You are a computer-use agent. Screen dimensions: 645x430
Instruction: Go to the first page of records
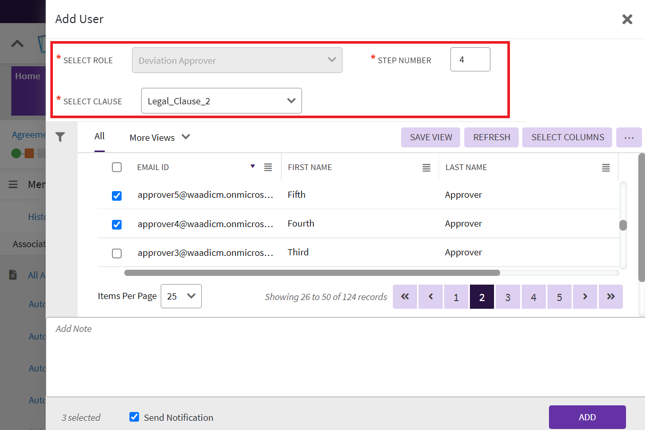pos(405,297)
